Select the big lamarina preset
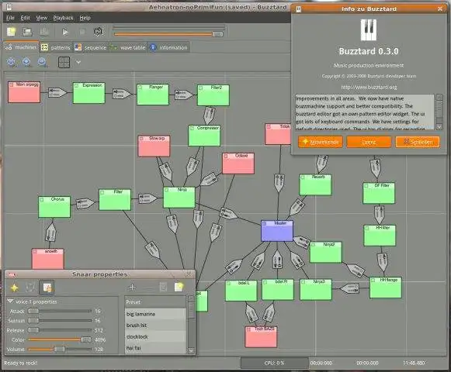 point(155,314)
